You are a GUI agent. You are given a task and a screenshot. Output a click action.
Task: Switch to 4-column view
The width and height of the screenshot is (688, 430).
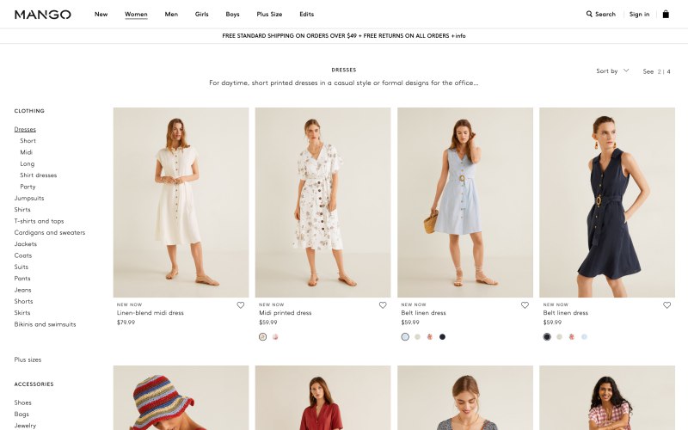pyautogui.click(x=669, y=71)
